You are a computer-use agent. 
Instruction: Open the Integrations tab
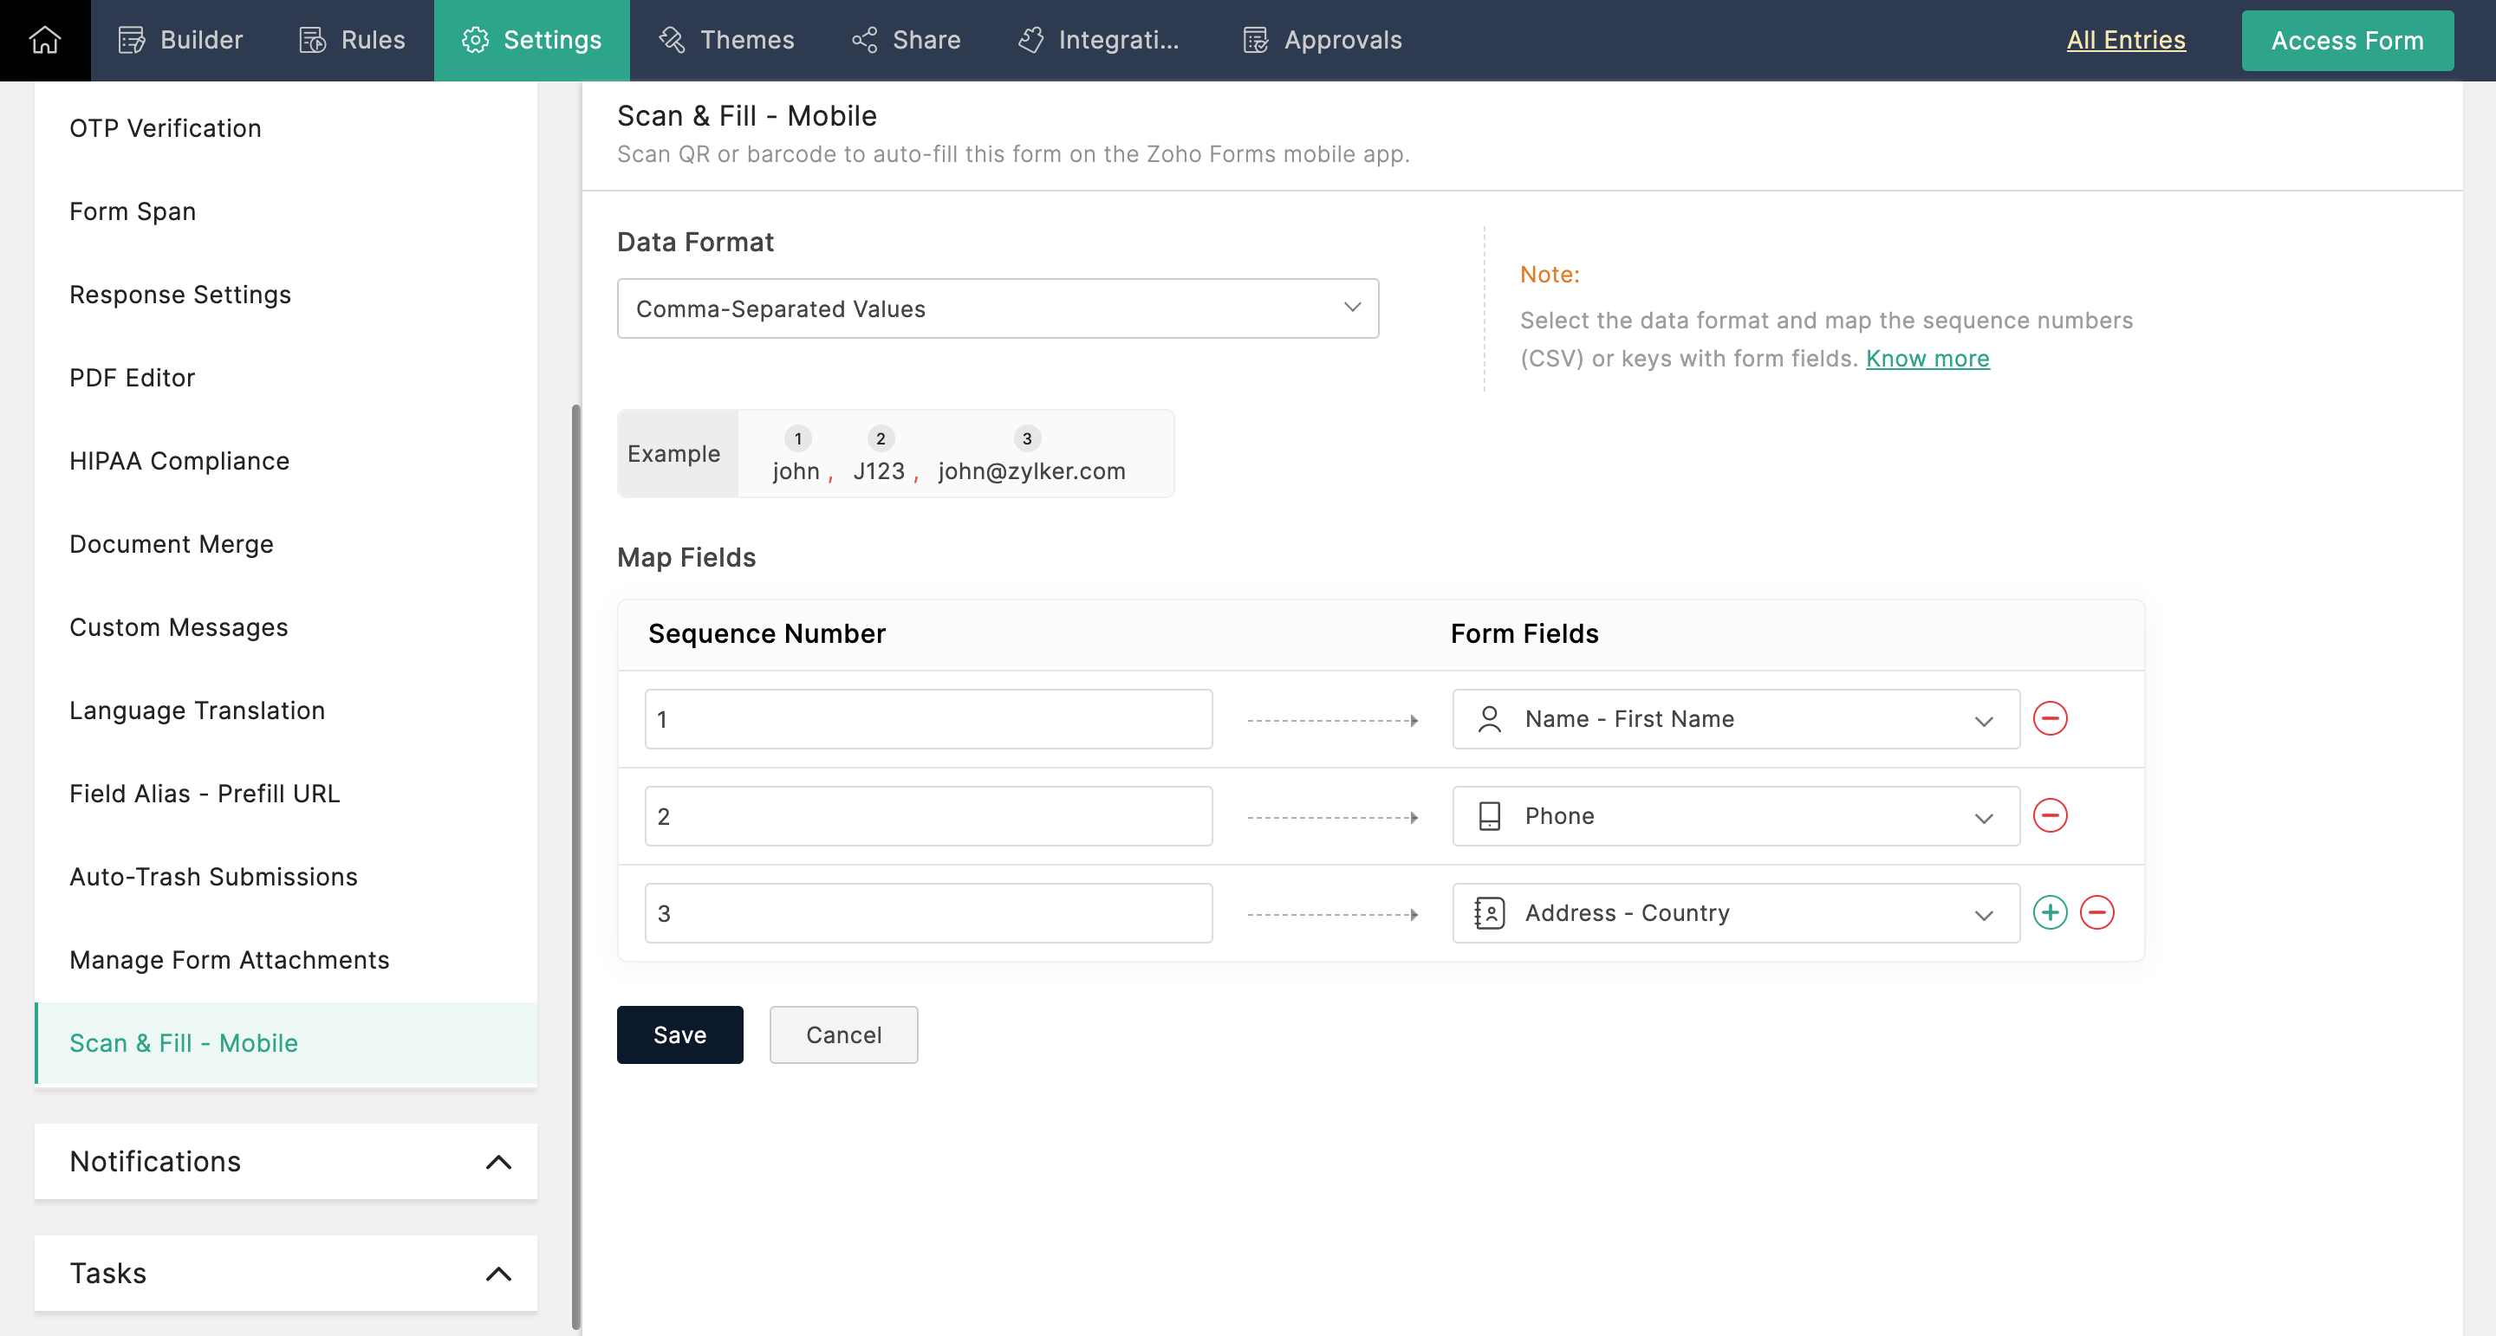pos(1099,40)
